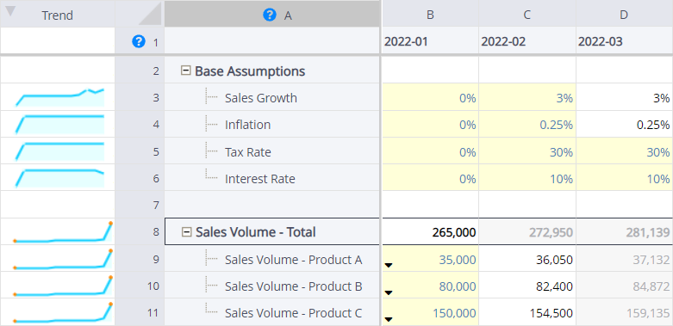Select row 7 header number
This screenshot has width=673, height=326.
140,206
